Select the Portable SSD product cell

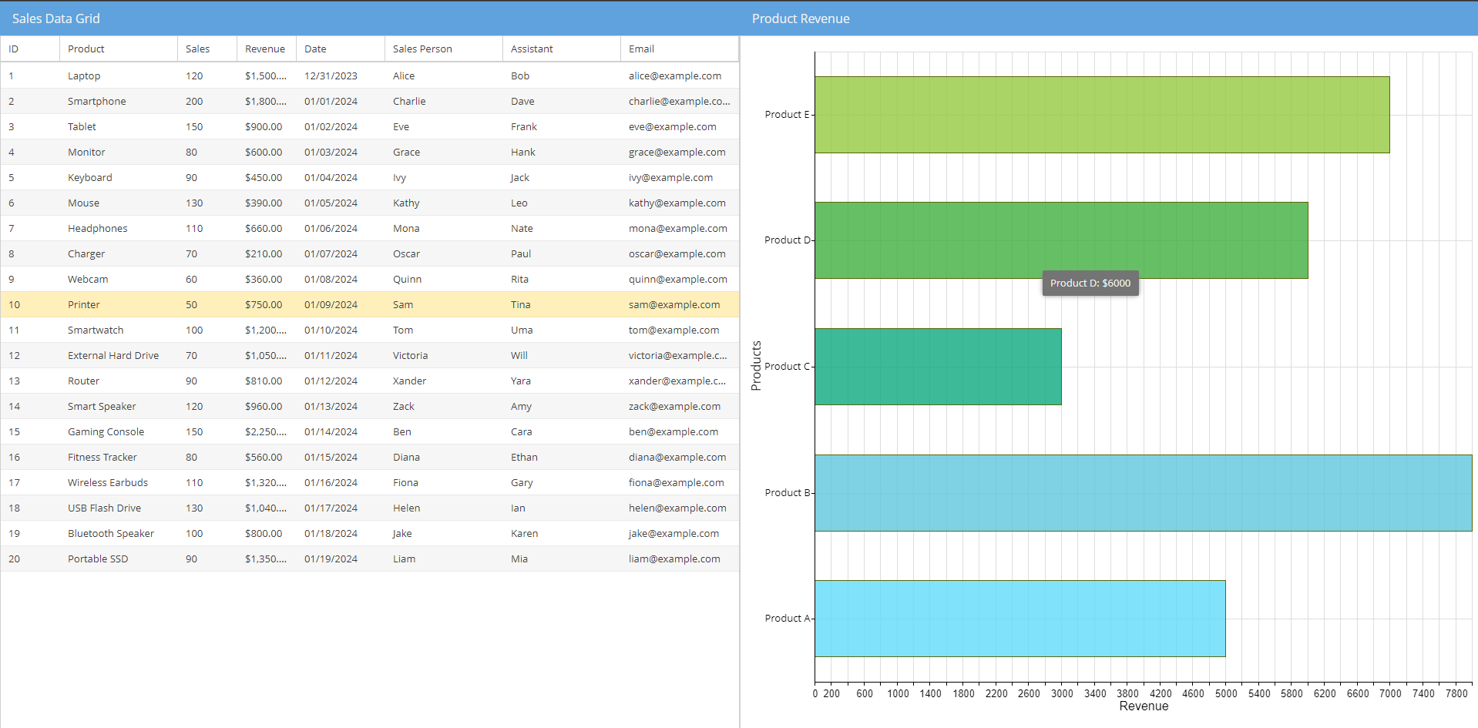[119, 559]
